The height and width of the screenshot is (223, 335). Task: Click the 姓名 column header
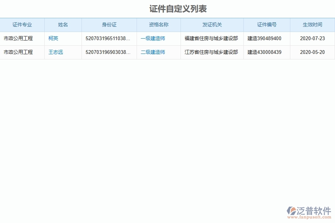click(63, 25)
